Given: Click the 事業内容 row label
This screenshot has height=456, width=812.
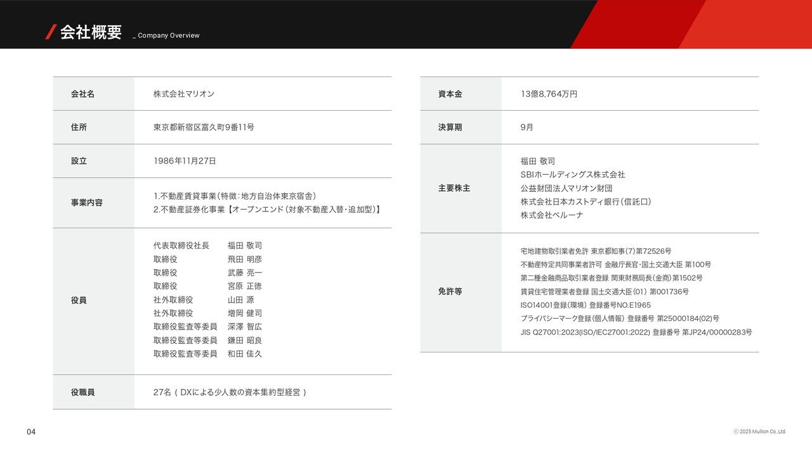Looking at the screenshot, I should point(86,203).
